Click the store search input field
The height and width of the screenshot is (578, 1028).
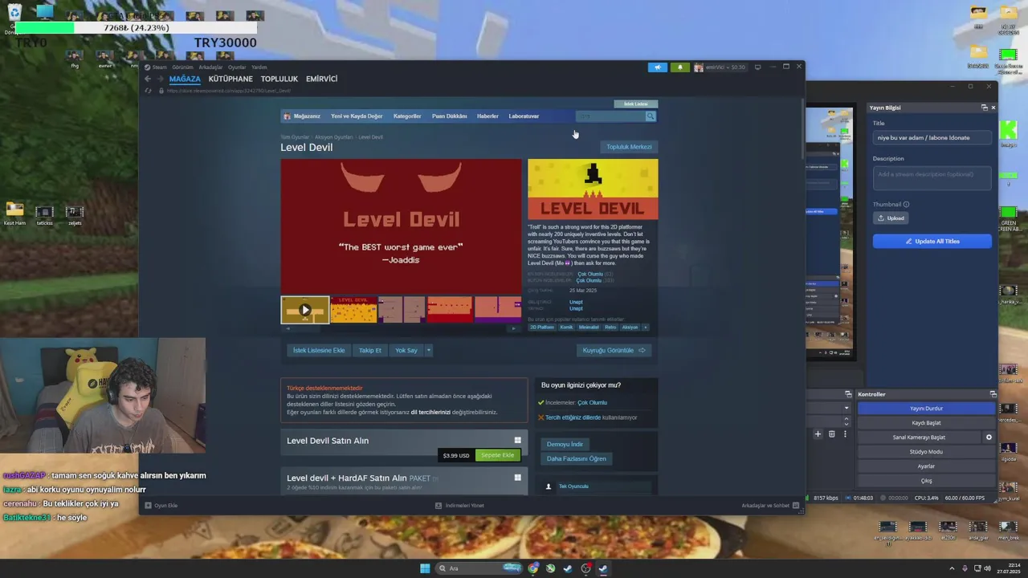610,116
